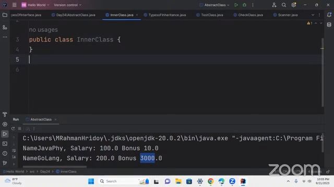Open the Services tool window icon

(x=5, y=124)
